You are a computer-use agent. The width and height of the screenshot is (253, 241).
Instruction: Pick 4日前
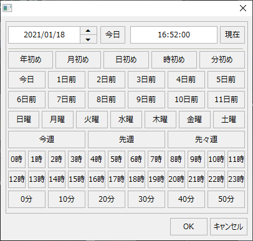pos(186,80)
